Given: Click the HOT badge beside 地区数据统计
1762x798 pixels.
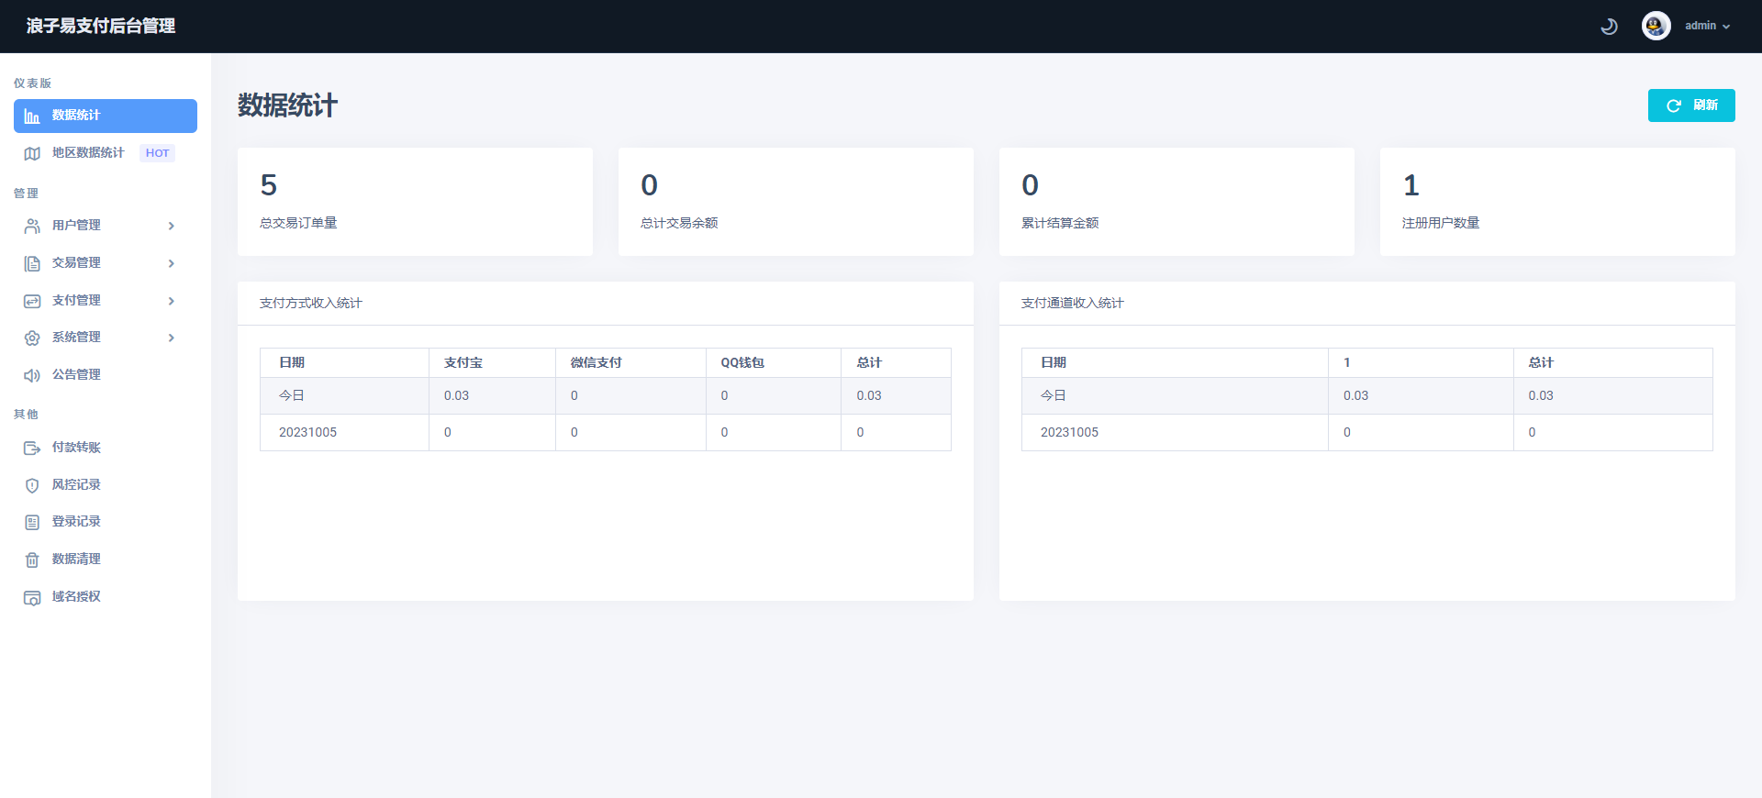Looking at the screenshot, I should (x=157, y=153).
